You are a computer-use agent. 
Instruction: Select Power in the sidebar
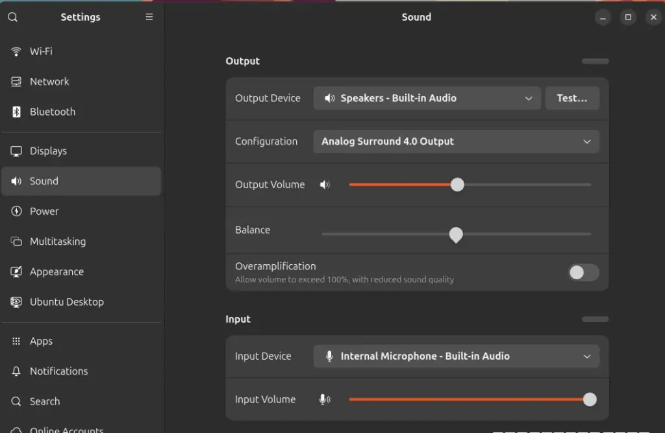click(81, 211)
